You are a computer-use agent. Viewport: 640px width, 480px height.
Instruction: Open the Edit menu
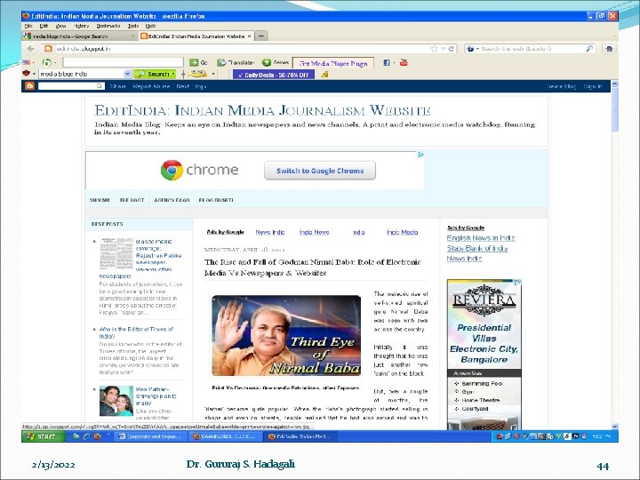[44, 26]
